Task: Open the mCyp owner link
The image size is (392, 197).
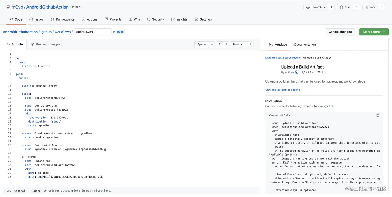Action: tap(17, 7)
